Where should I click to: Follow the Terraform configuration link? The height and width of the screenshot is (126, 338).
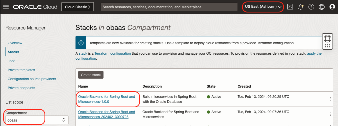(x=112, y=53)
